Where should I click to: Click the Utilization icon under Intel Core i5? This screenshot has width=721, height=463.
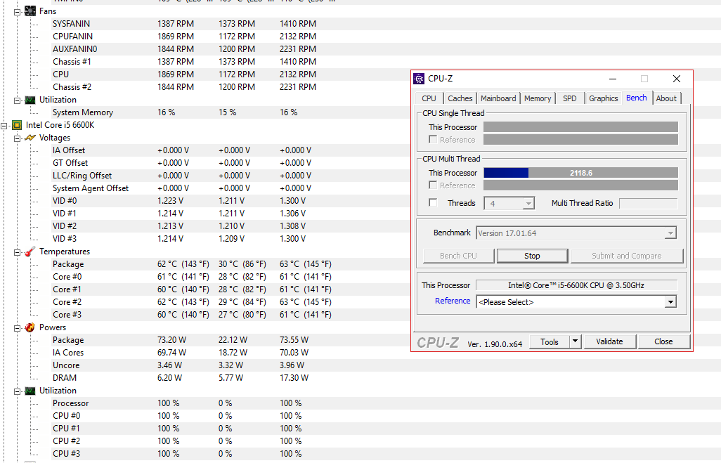[30, 391]
